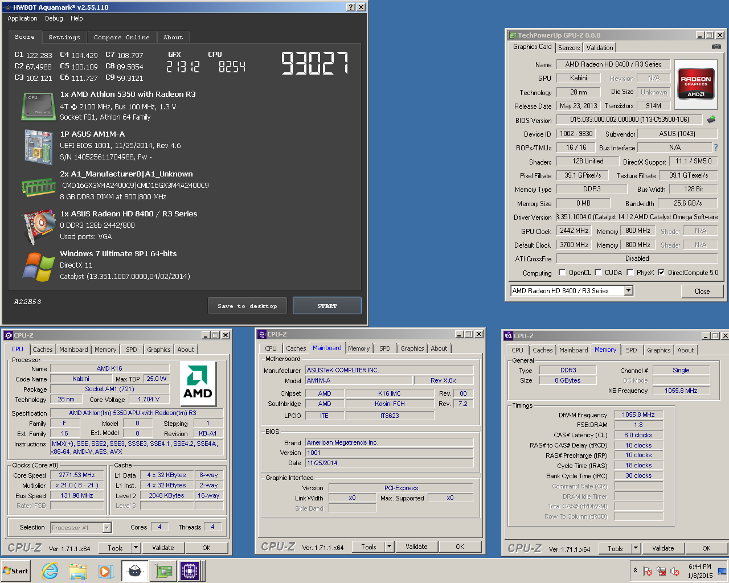Open the Sensors tab in GPU-Z

[x=569, y=48]
